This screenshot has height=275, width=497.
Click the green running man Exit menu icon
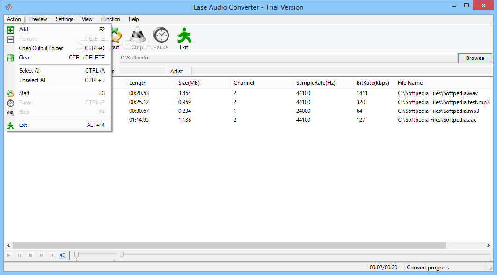coord(10,126)
